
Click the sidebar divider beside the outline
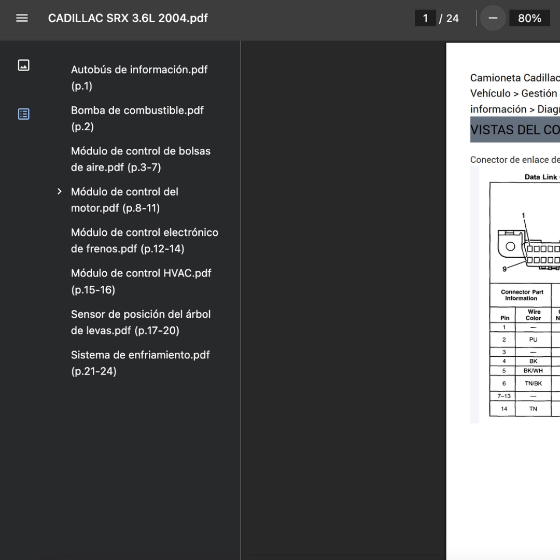pos(241,300)
